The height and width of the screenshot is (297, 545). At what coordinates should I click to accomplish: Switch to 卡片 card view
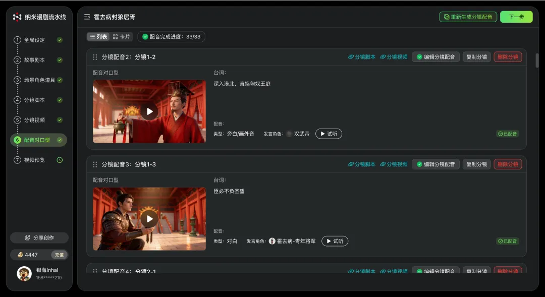pyautogui.click(x=121, y=37)
